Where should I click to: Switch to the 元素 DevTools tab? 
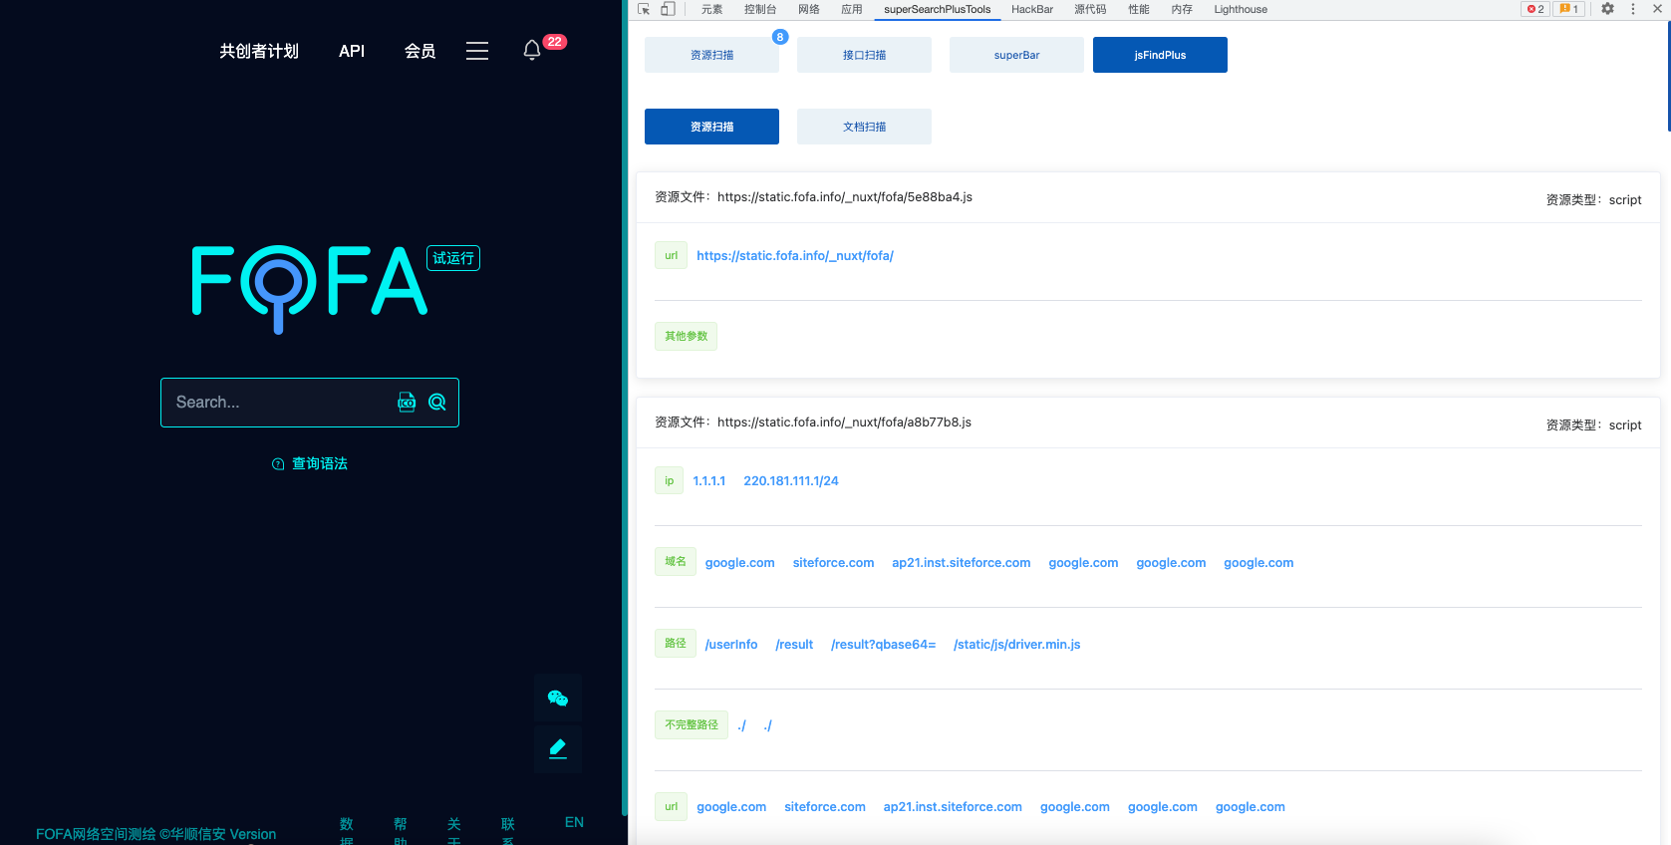711,9
